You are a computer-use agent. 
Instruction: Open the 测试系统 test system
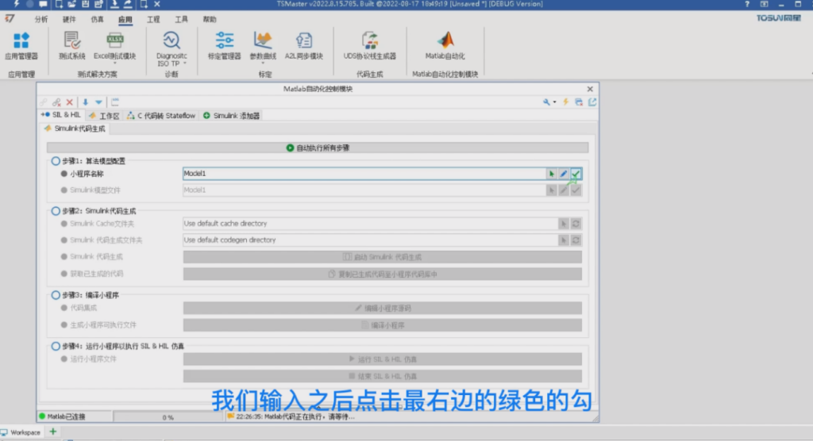point(72,45)
